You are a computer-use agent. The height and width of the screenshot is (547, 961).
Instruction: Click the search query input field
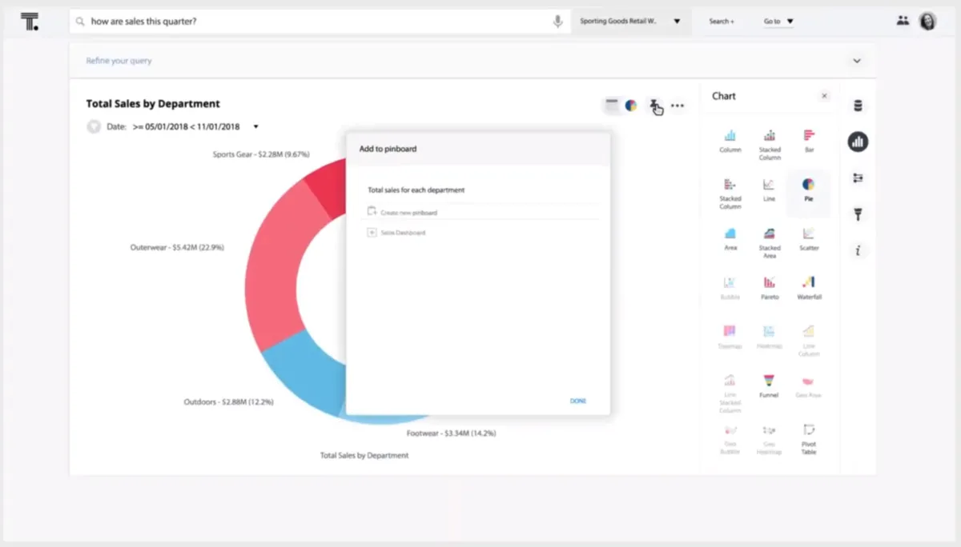coord(319,22)
